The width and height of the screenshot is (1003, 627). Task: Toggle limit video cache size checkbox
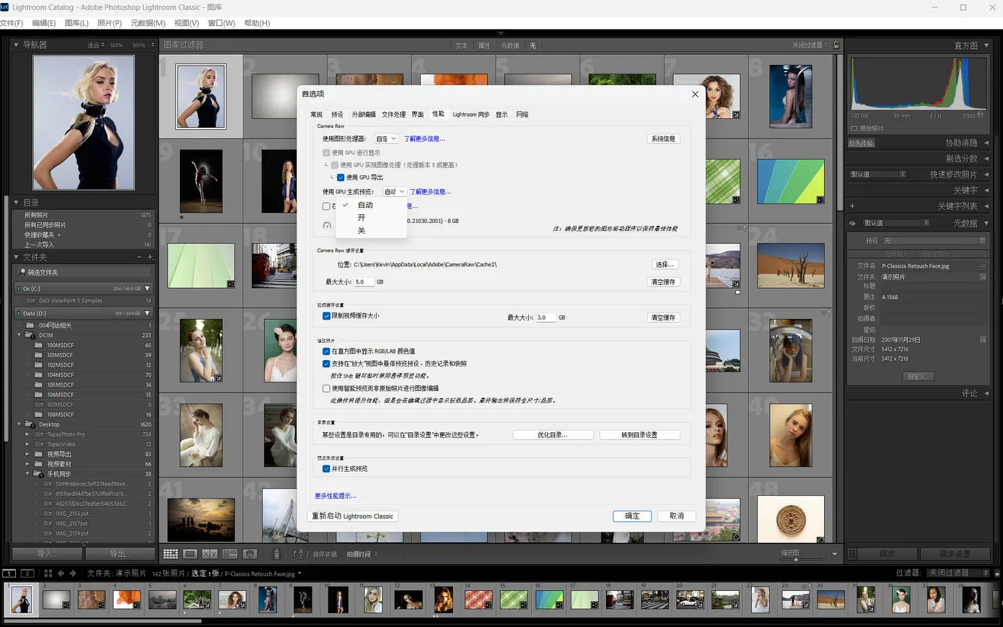[x=326, y=316]
